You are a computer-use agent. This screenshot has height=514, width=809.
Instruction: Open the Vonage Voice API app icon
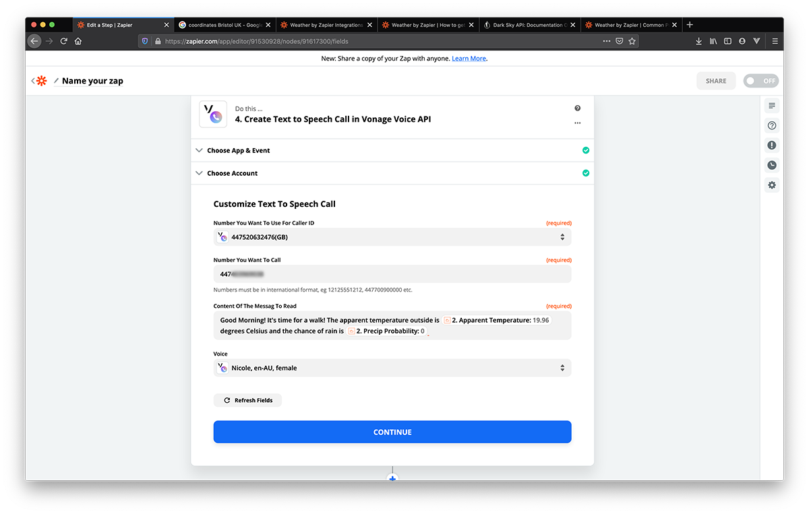(x=213, y=114)
